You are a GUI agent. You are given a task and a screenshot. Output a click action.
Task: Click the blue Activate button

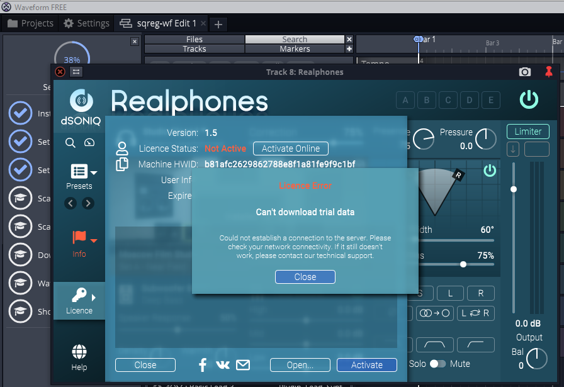(366, 365)
